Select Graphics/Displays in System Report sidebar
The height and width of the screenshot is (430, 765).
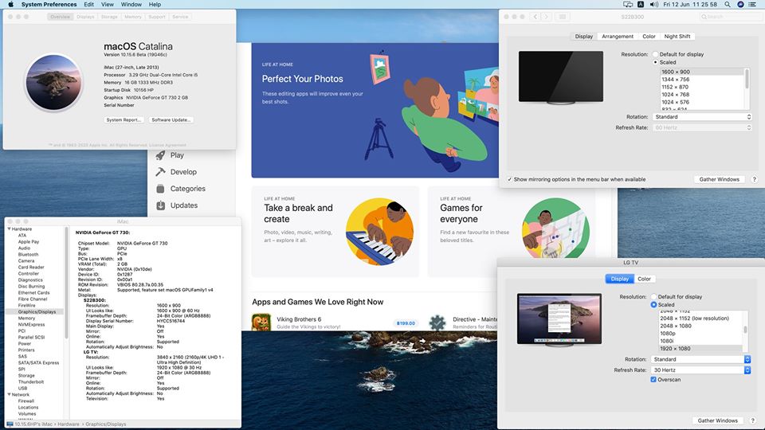coord(37,311)
